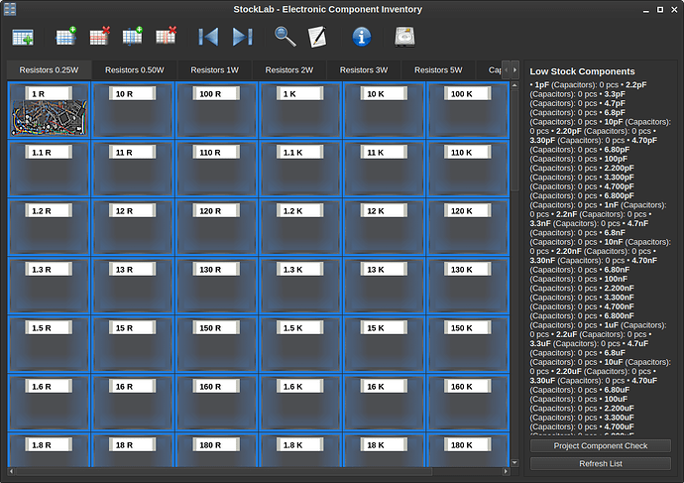684x483 pixels.
Task: Click the disk drive backup icon
Action: point(404,38)
